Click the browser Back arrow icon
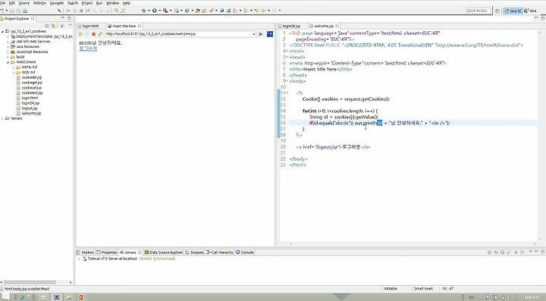This screenshot has height=301, width=546. tap(80, 34)
